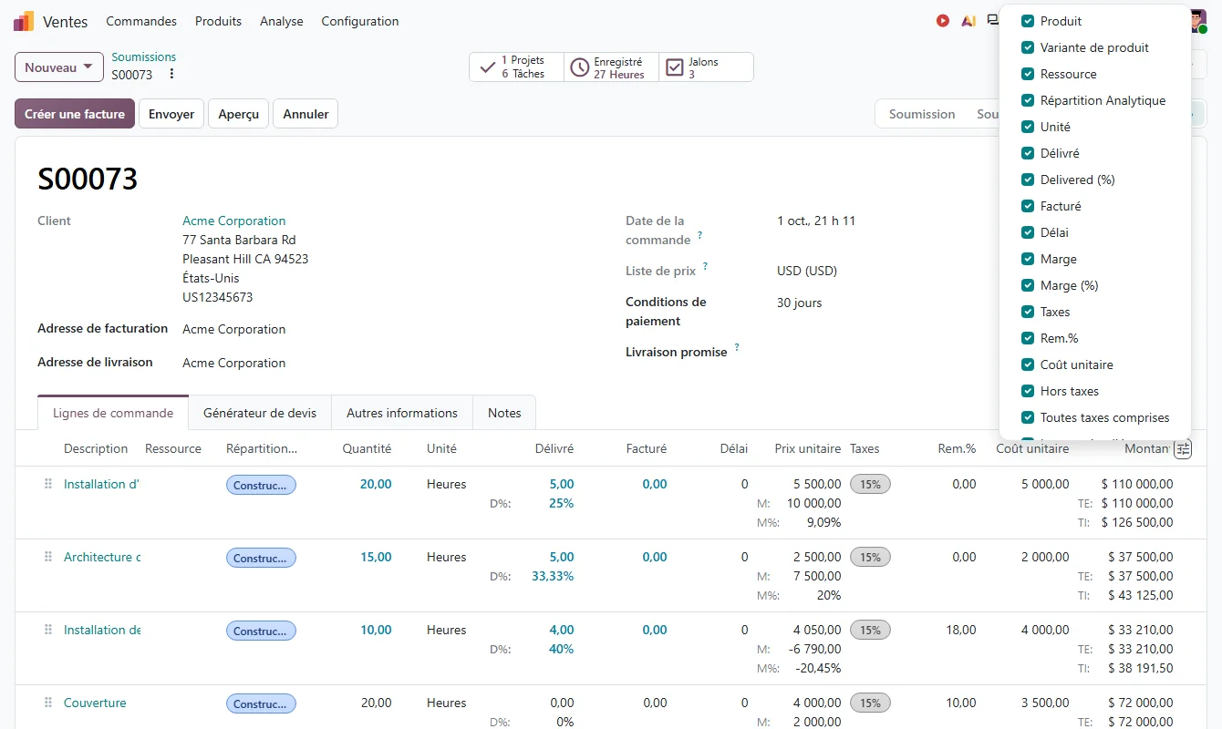Click the Annuler button

pos(305,114)
